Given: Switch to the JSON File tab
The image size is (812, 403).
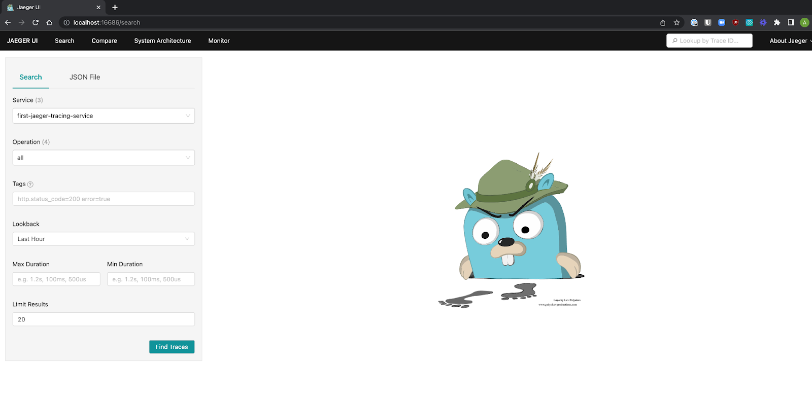Looking at the screenshot, I should tap(85, 77).
